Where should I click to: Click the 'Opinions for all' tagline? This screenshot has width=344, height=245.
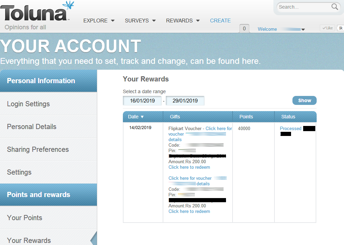point(25,27)
